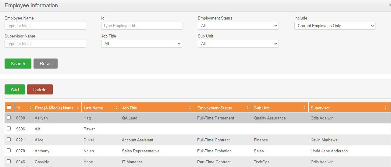The height and width of the screenshot is (167, 391).
Task: Click the Sub Unit column header text
Action: tap(262, 108)
